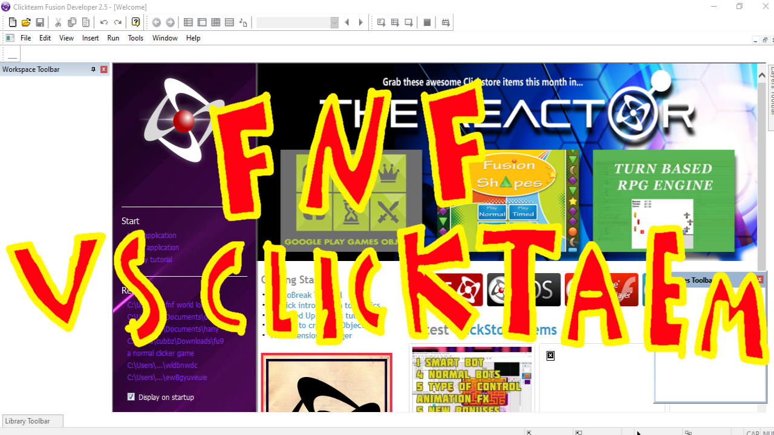Restore down the Welcome document window

click(765, 40)
